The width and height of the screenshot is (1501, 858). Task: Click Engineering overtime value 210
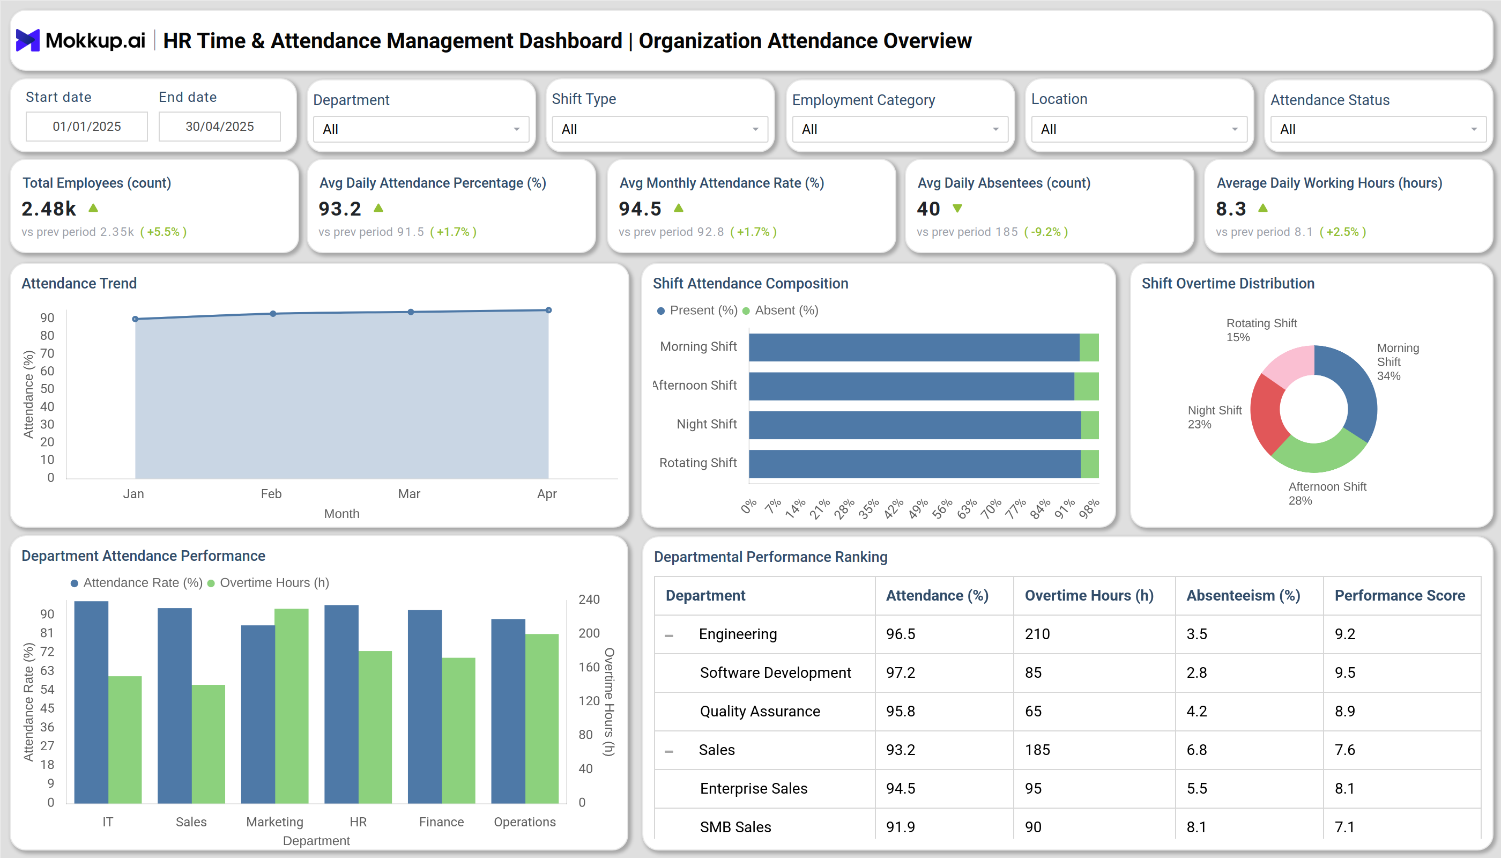1037,634
